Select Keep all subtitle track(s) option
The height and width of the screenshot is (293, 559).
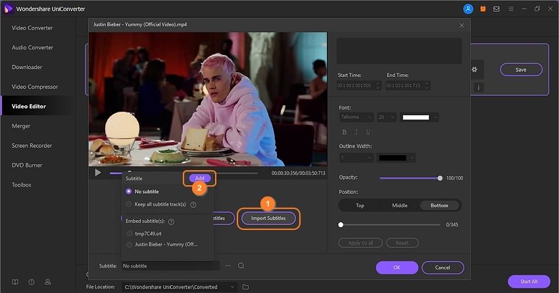pos(156,204)
